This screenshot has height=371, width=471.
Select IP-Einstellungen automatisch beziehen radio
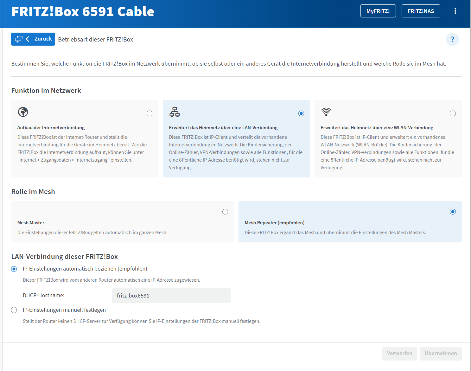[x=14, y=269]
